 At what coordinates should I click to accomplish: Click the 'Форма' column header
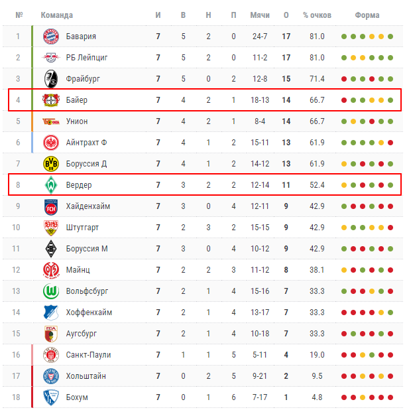(367, 15)
